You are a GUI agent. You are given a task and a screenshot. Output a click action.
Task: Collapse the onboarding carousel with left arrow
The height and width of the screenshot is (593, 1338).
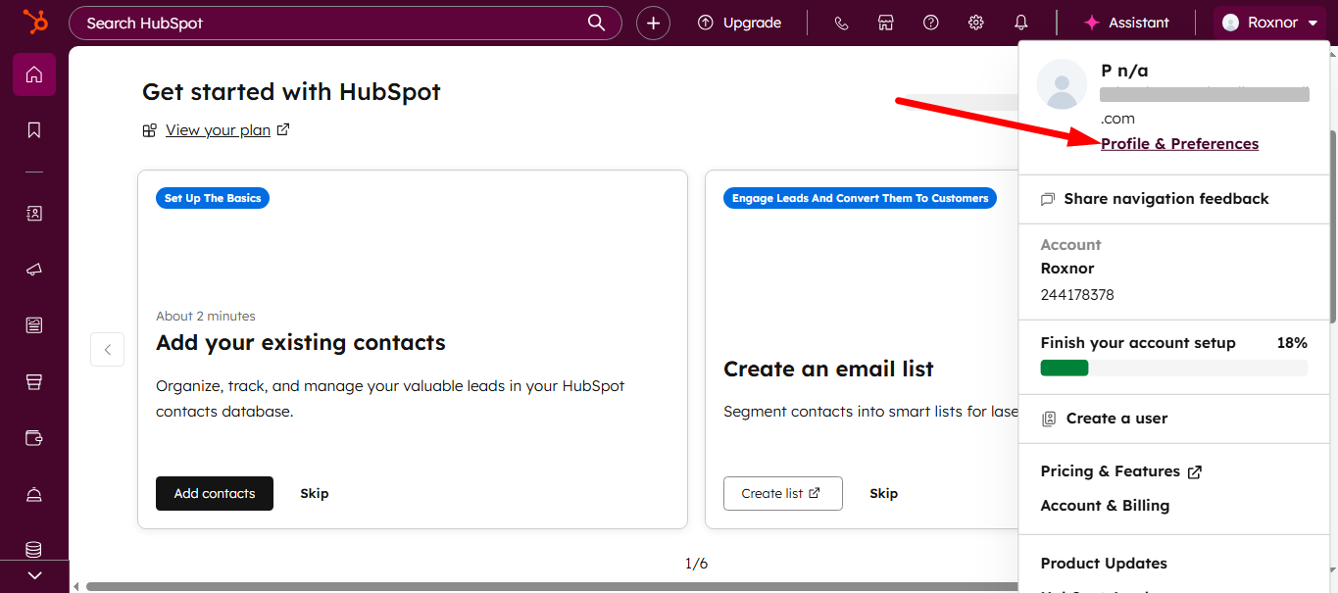[x=107, y=349]
